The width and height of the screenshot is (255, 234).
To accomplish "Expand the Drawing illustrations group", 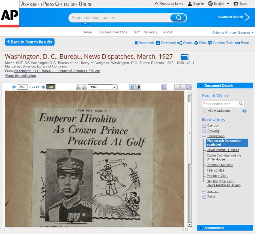I will point(204,131).
